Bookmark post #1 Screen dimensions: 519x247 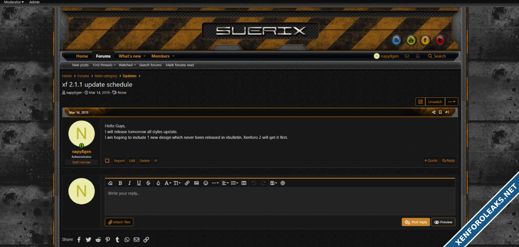(x=440, y=113)
